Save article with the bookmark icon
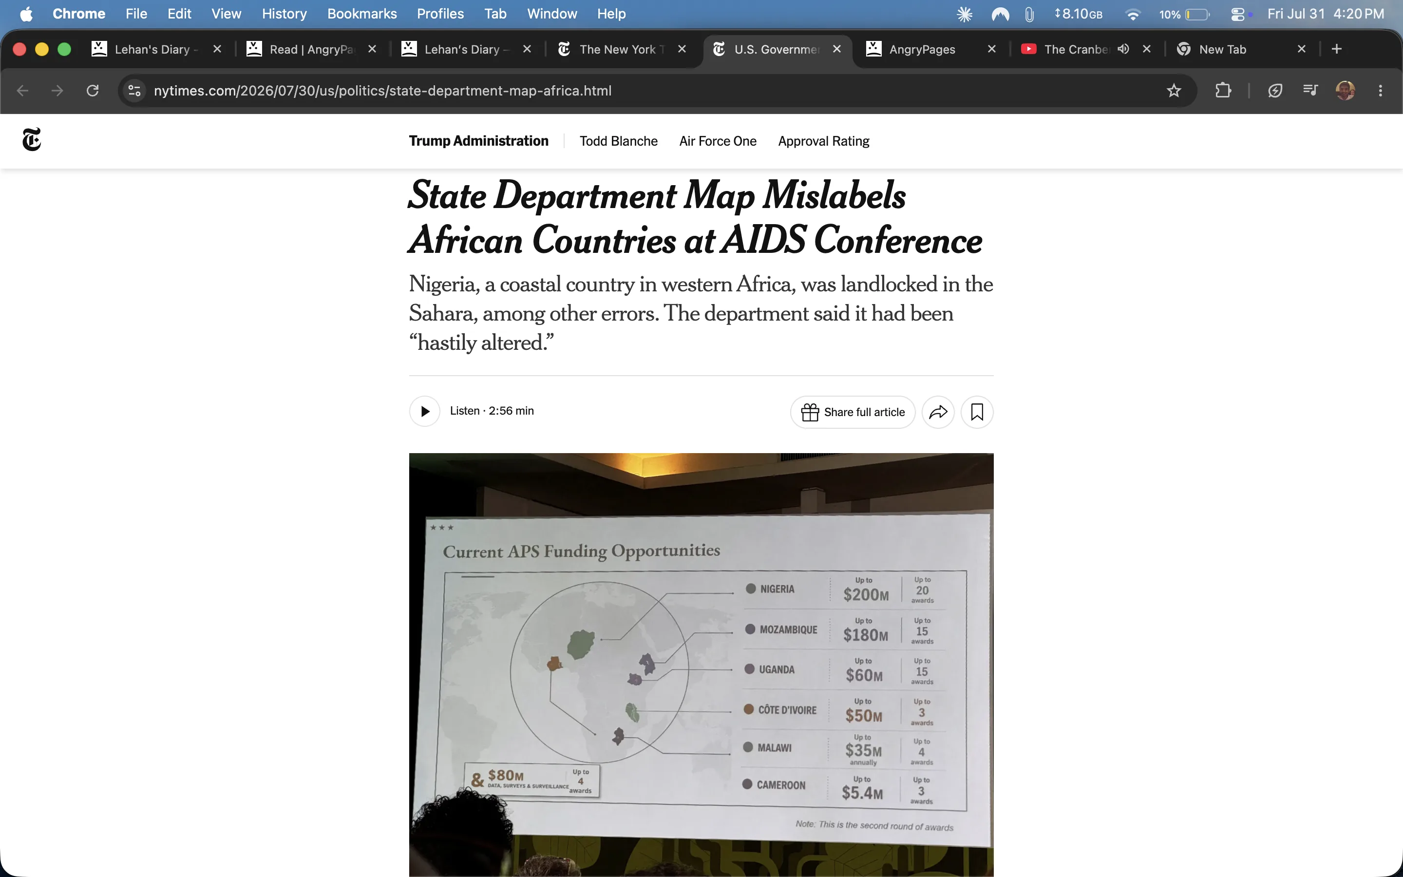Image resolution: width=1403 pixels, height=877 pixels. click(977, 412)
